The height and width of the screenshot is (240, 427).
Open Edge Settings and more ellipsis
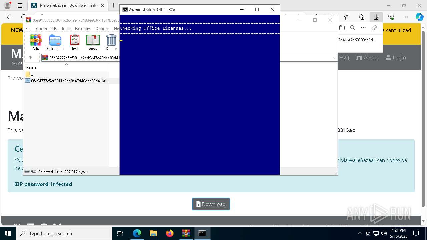coord(406,17)
